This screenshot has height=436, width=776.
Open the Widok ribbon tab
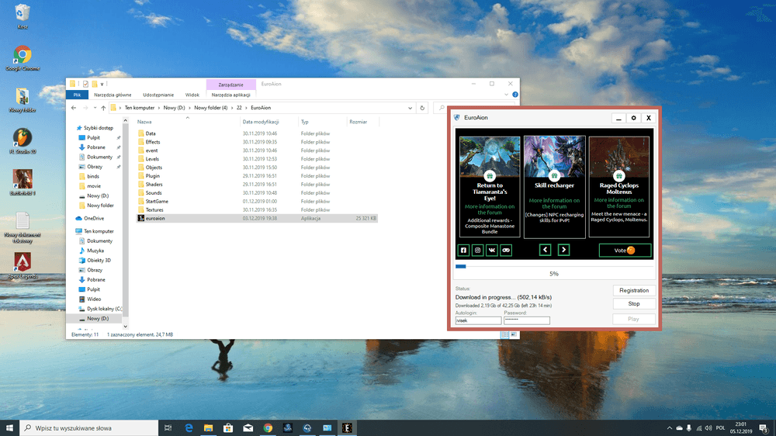pos(192,95)
